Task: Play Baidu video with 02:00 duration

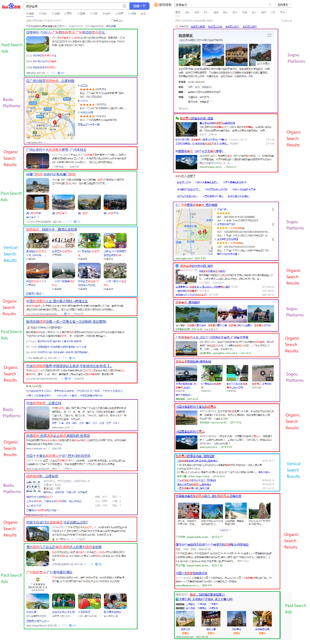Action: click(38, 241)
